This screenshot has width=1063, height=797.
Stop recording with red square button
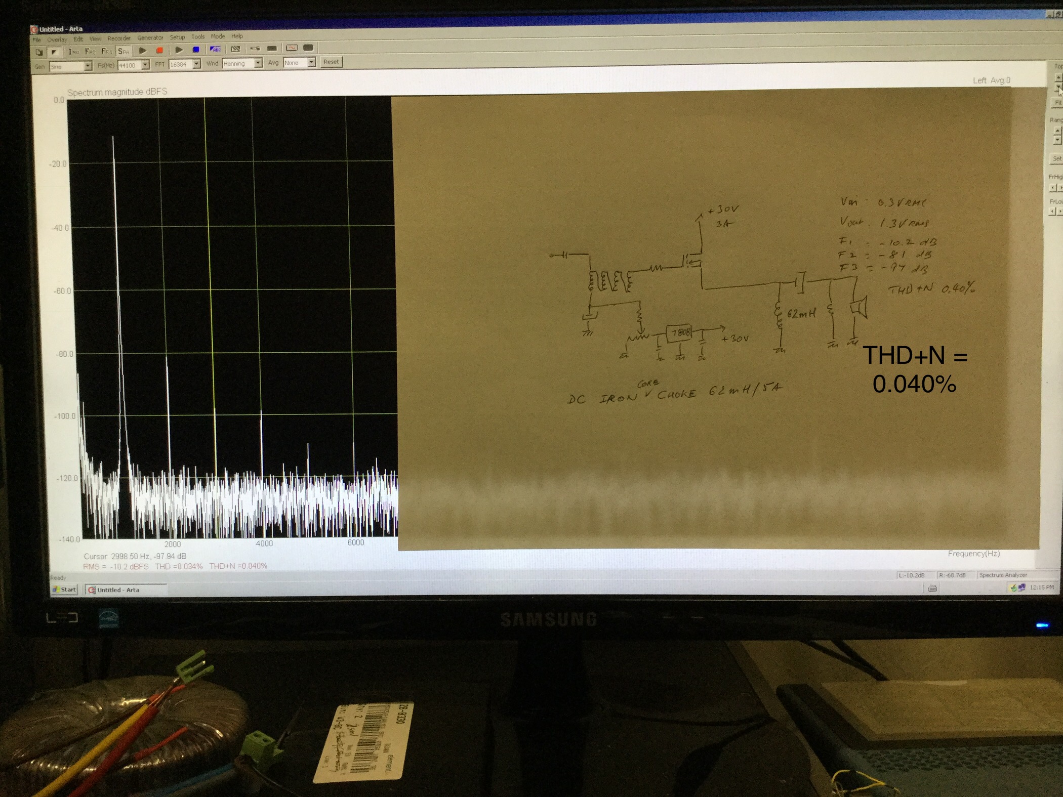pos(159,50)
